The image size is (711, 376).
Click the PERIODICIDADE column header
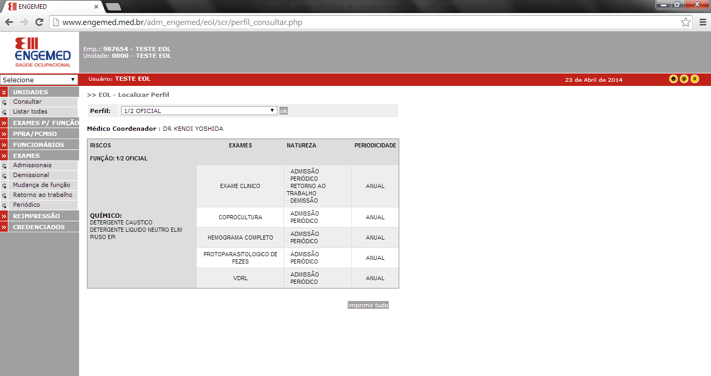click(375, 145)
